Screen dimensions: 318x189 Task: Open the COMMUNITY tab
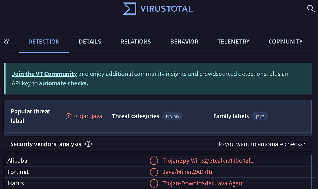coord(285,42)
